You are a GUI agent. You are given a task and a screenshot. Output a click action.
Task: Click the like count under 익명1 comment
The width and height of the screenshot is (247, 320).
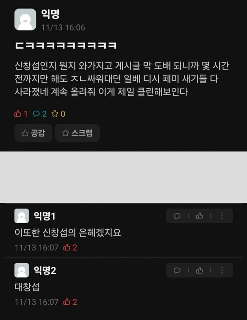click(x=70, y=248)
